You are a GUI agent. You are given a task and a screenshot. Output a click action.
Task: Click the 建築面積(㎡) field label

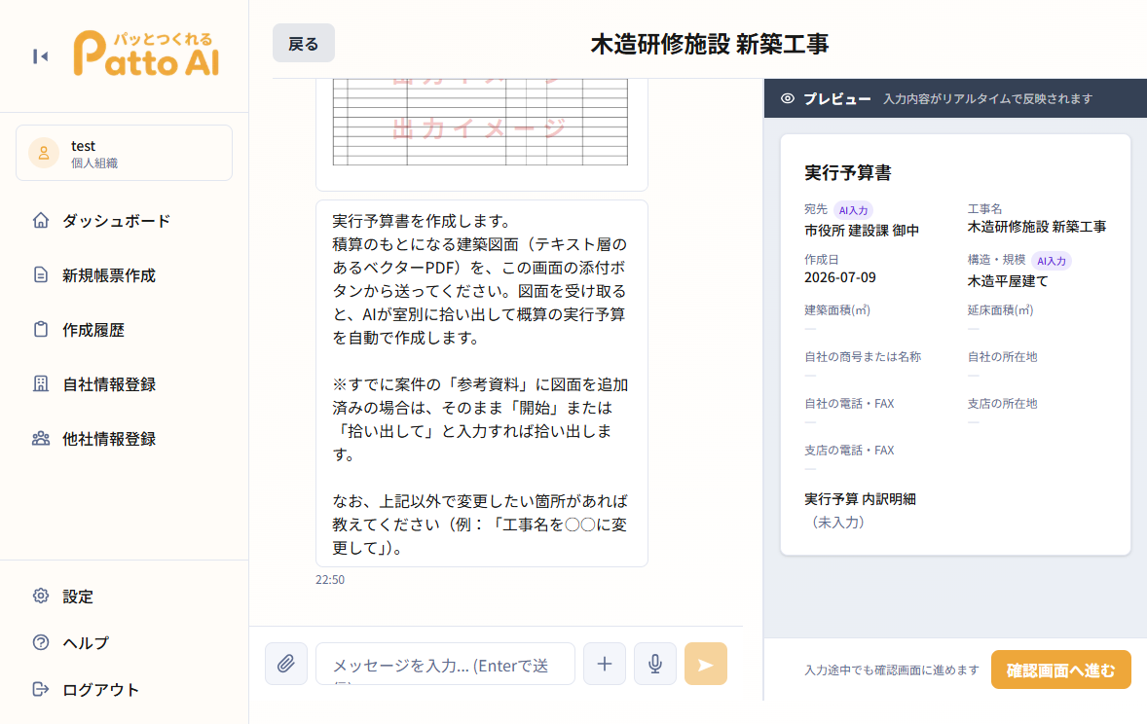click(x=836, y=310)
